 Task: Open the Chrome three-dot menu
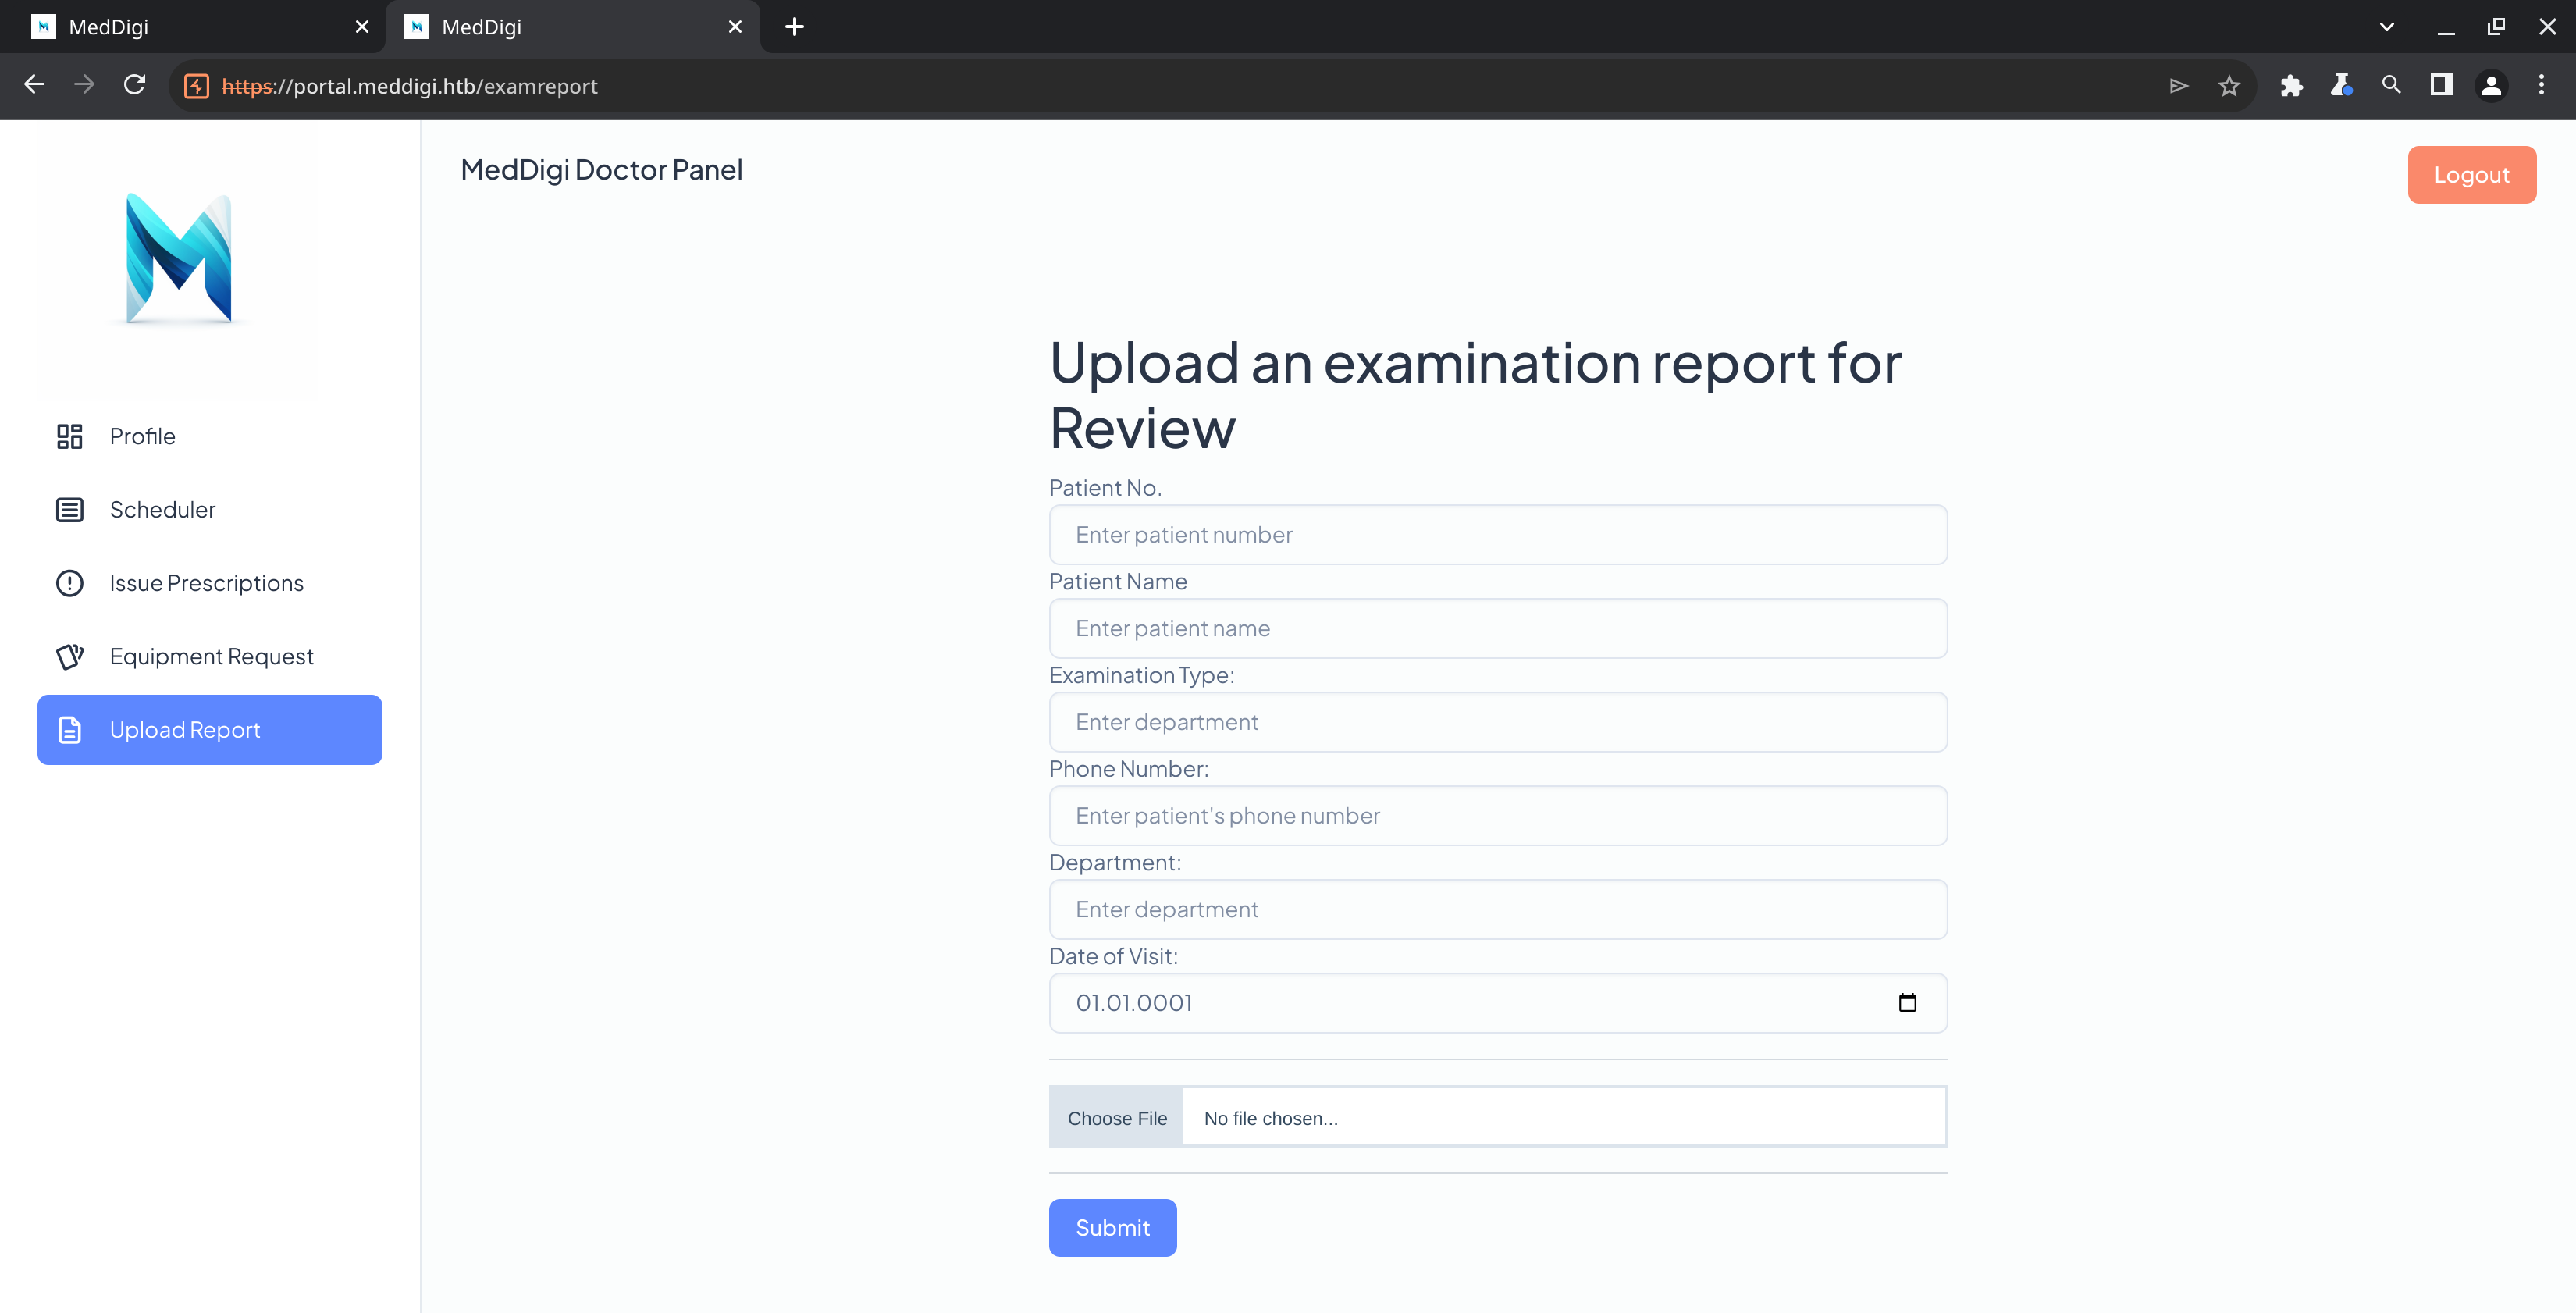pos(2541,85)
